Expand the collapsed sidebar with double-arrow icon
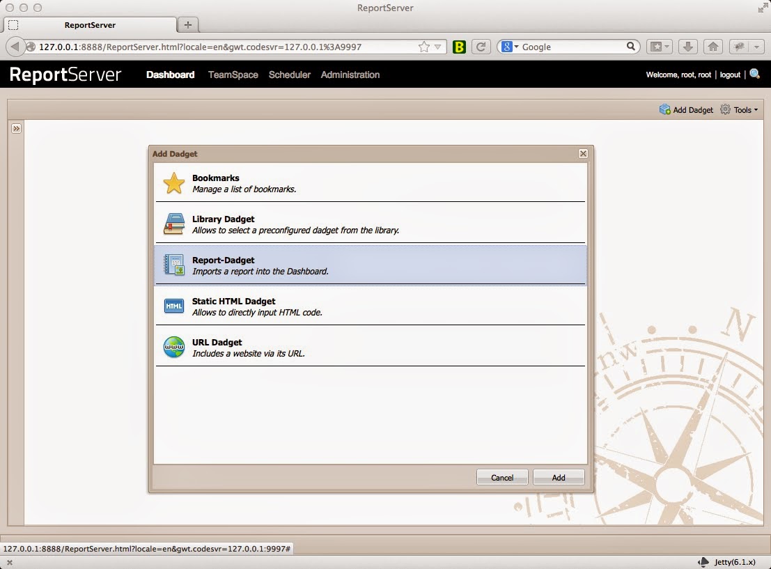 point(16,128)
